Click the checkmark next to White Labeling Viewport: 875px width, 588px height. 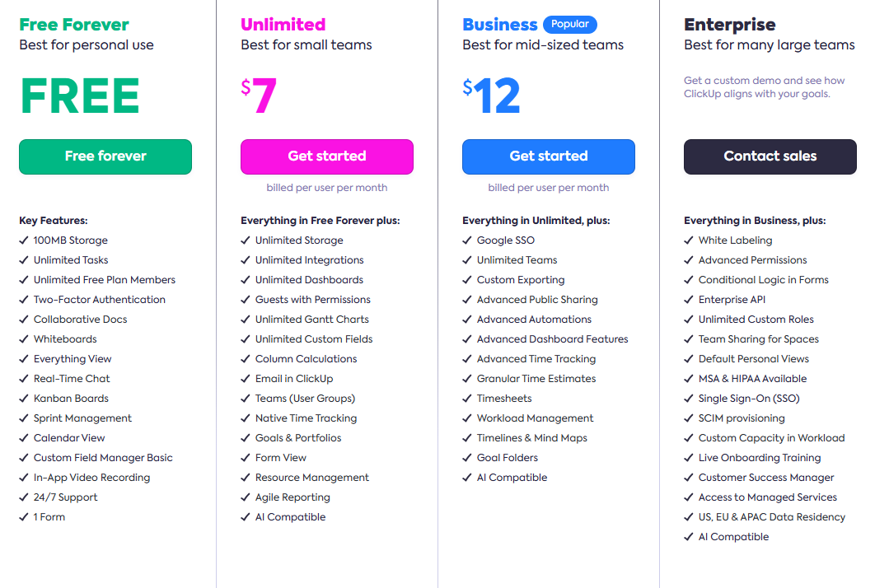687,240
